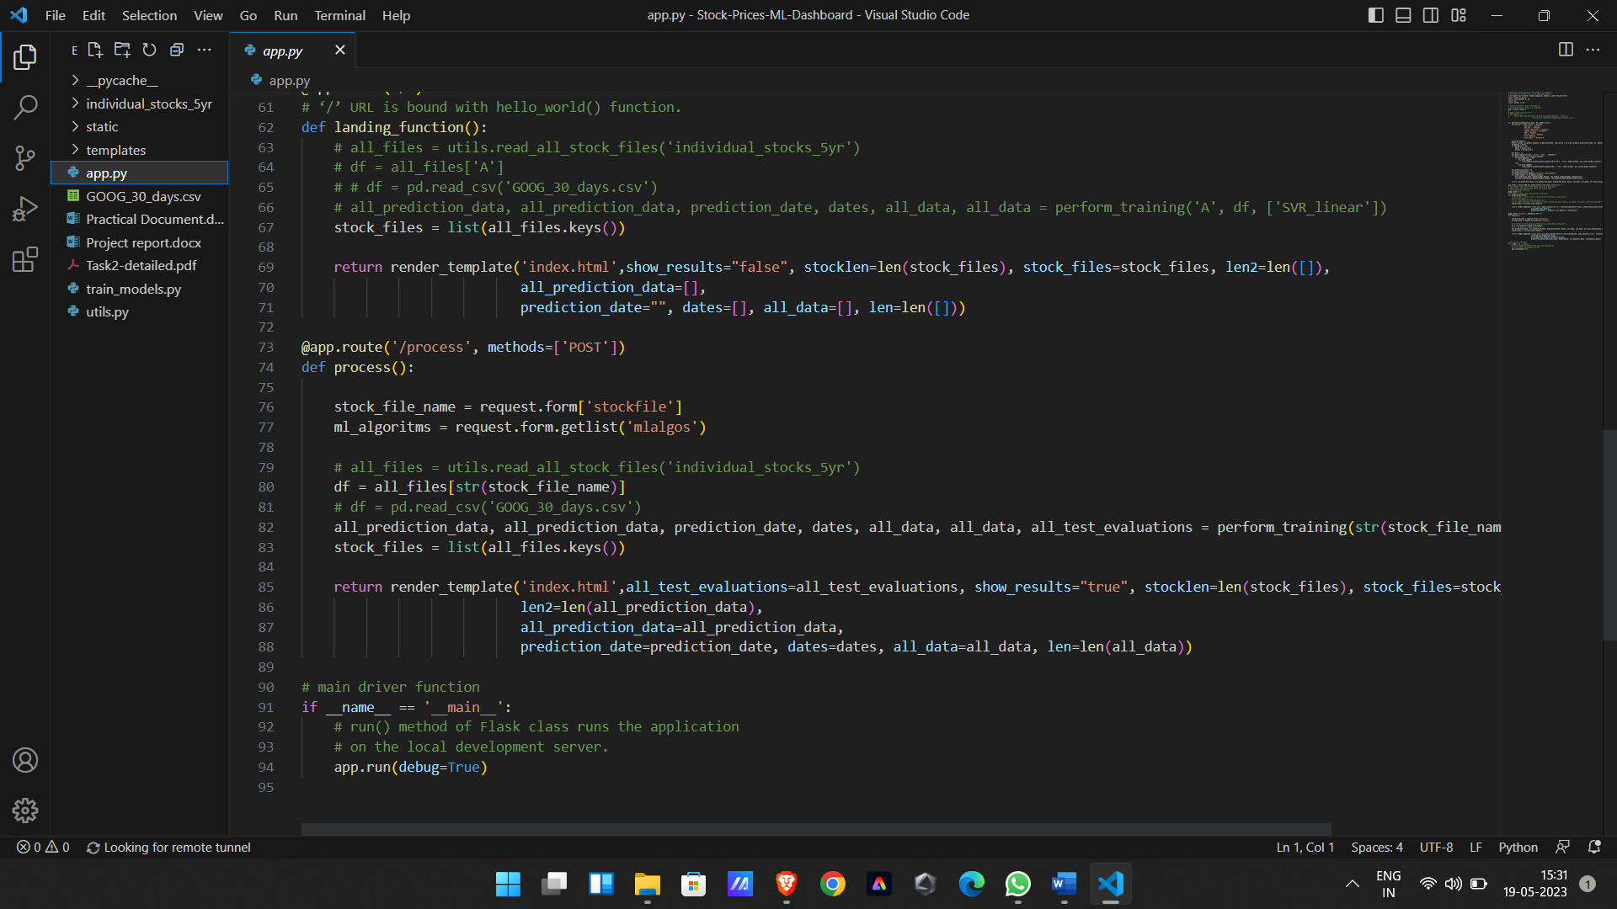Open the Terminal menu

pyautogui.click(x=339, y=15)
